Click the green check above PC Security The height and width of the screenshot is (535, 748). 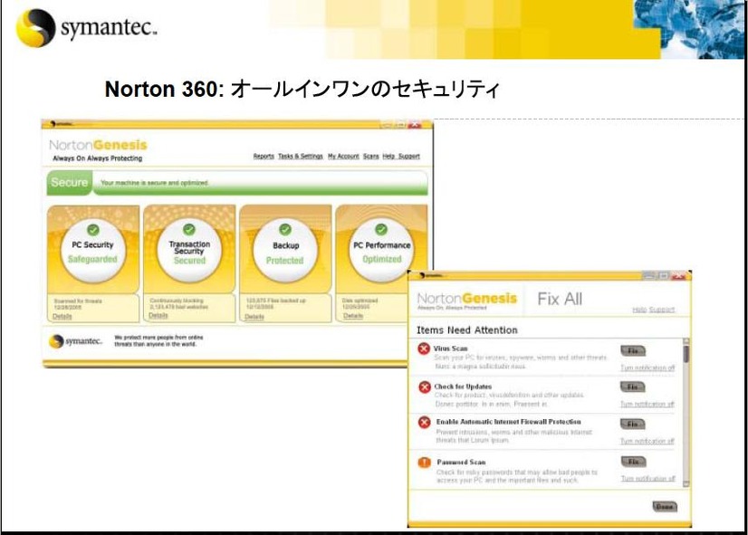93,230
